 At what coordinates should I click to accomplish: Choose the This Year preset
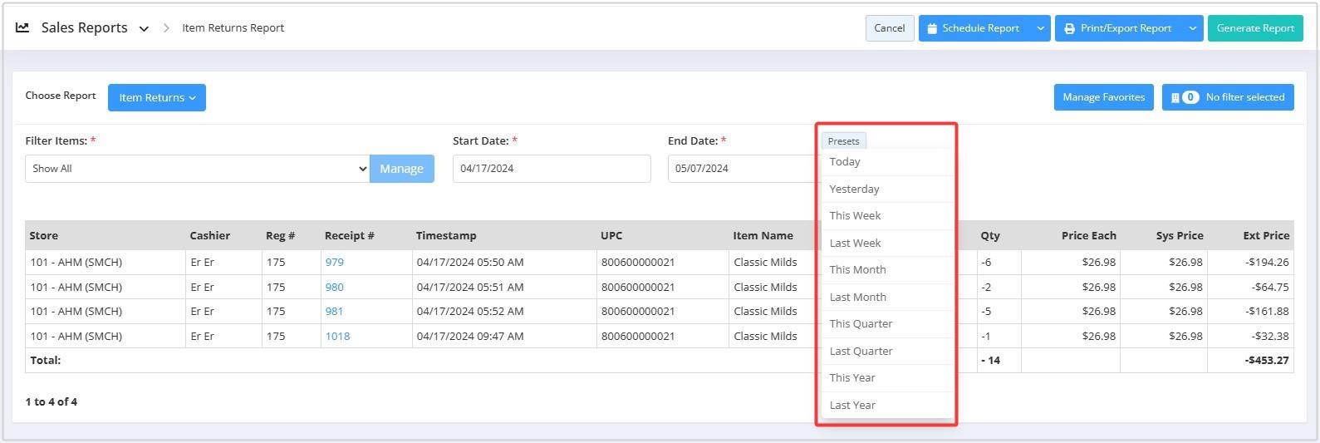click(x=852, y=378)
